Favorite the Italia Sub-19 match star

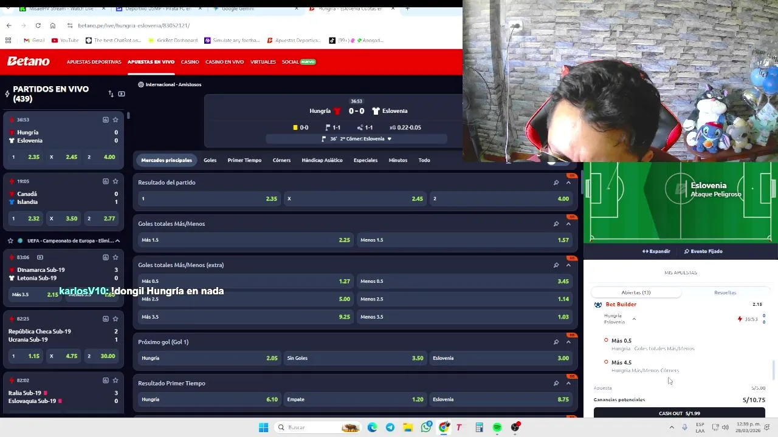point(115,380)
